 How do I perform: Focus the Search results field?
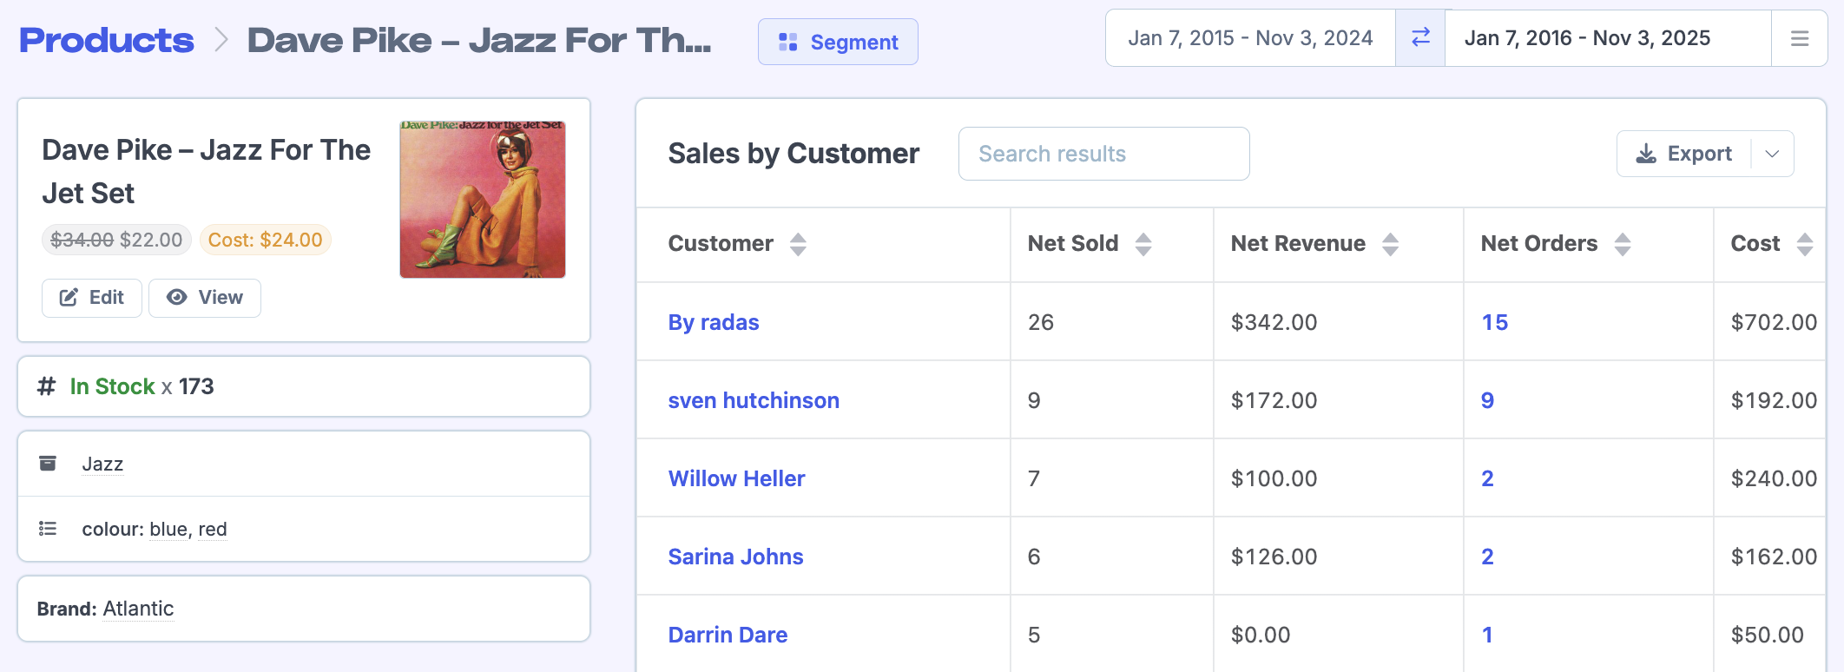click(x=1103, y=154)
